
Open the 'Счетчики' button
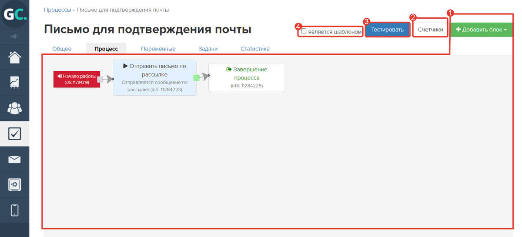coord(430,30)
